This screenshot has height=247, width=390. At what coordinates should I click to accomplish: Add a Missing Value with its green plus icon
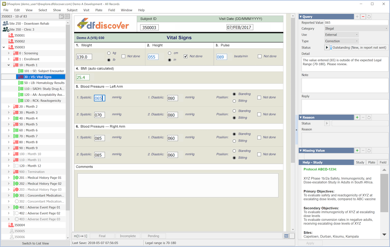pyautogui.click(x=357, y=151)
